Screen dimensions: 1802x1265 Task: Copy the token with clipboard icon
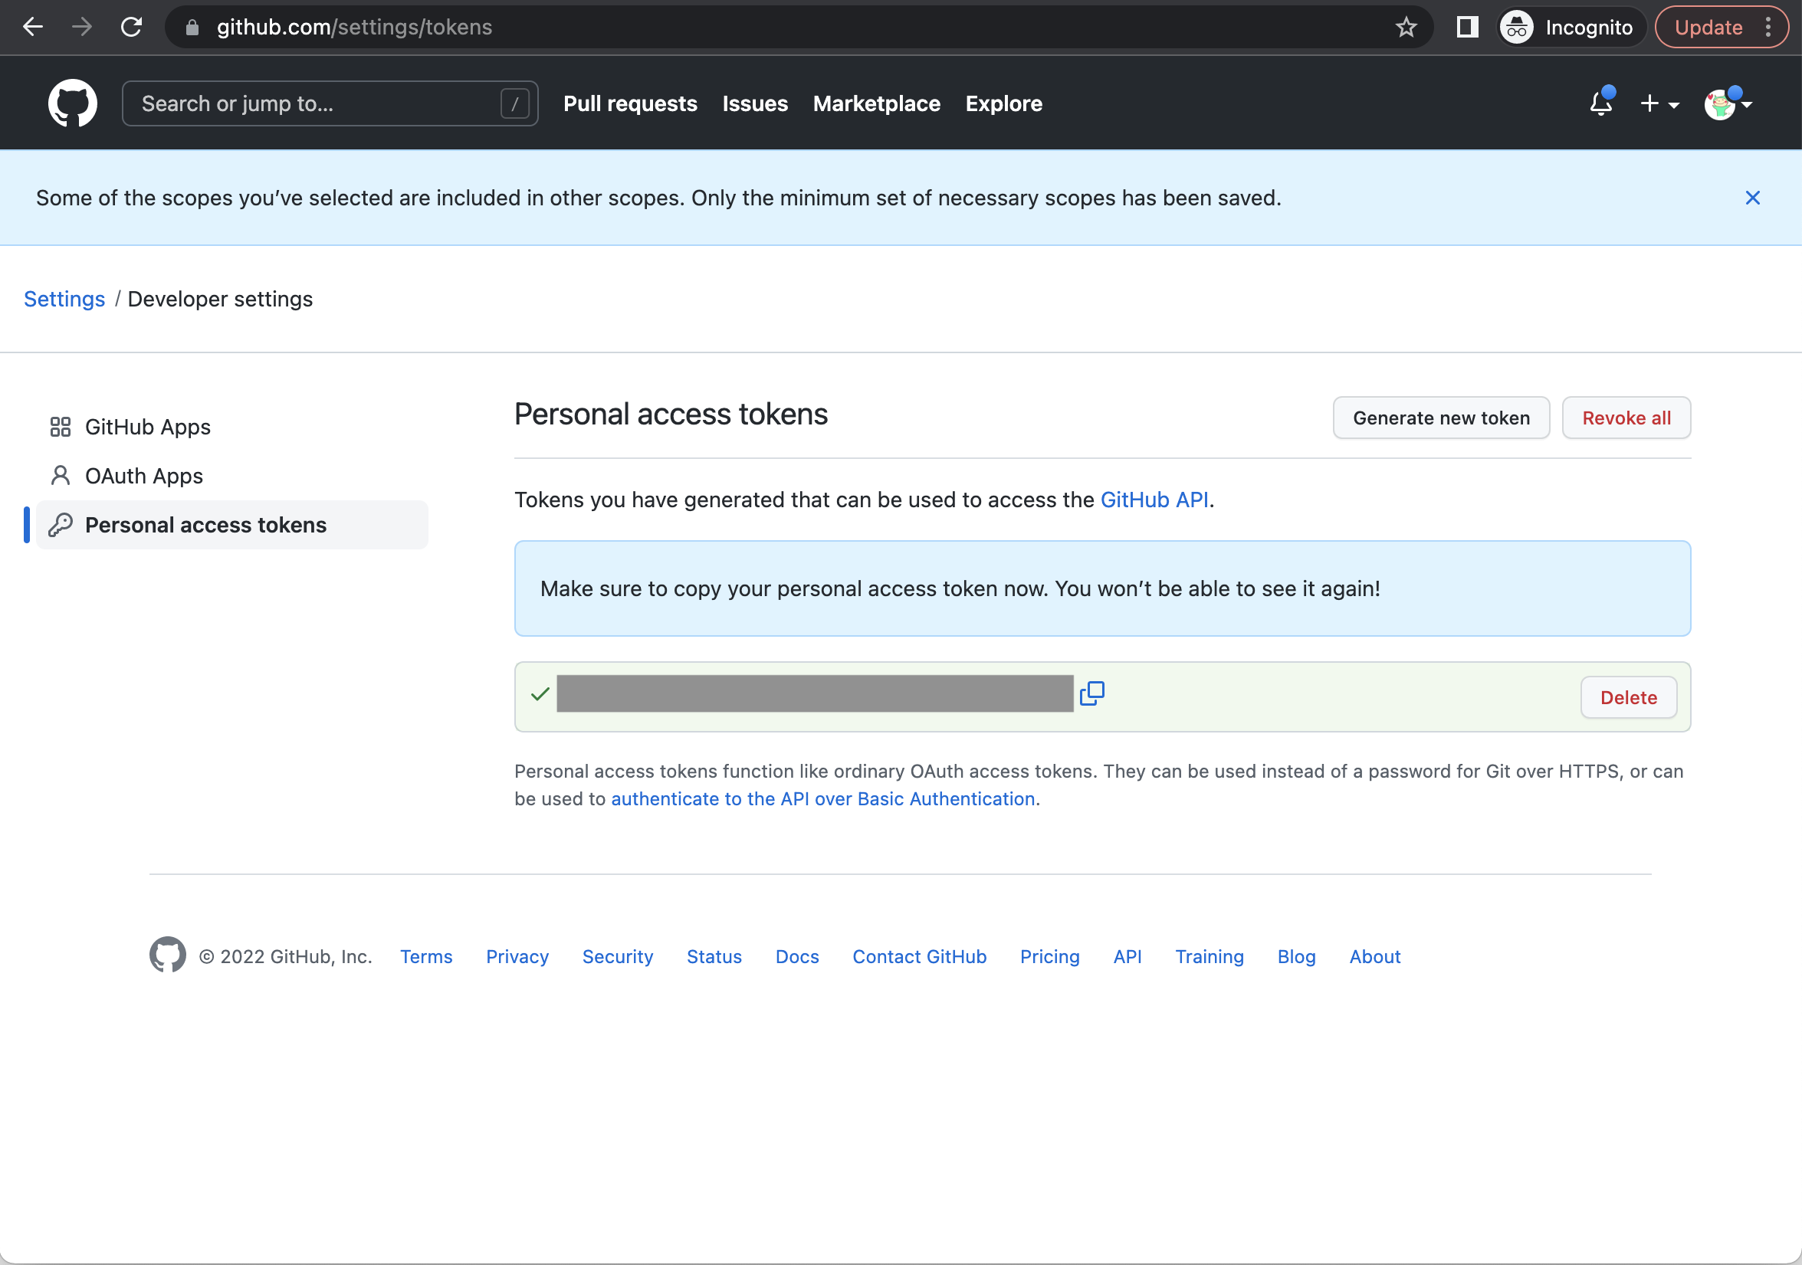coord(1091,693)
